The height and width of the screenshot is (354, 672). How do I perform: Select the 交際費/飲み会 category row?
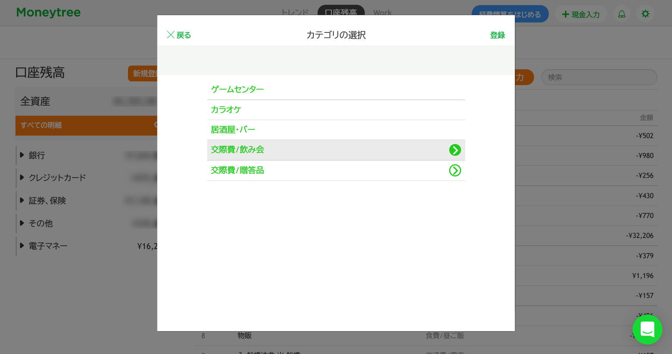click(336, 150)
